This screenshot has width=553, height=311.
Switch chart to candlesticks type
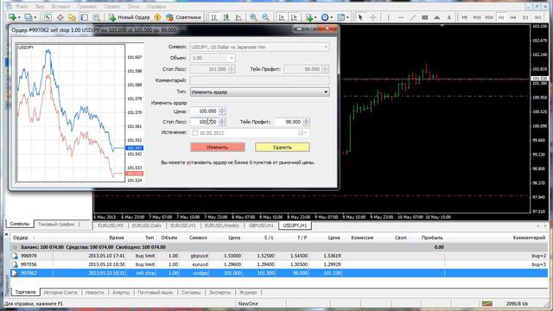pyautogui.click(x=226, y=17)
